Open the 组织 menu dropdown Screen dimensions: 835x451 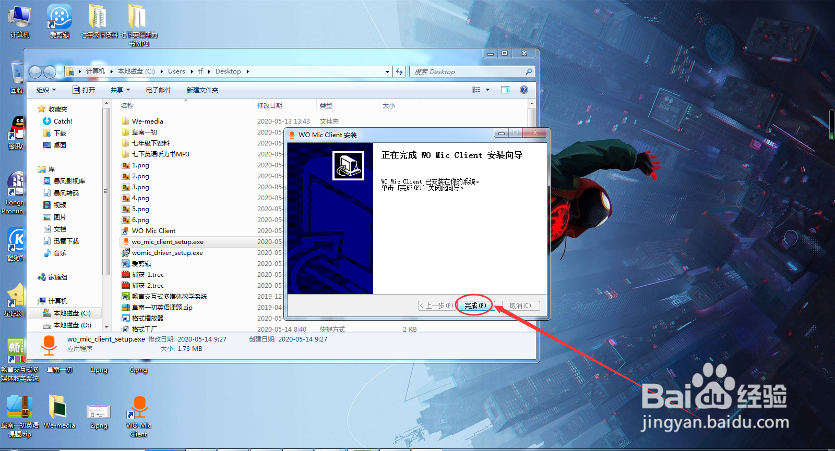click(x=46, y=90)
